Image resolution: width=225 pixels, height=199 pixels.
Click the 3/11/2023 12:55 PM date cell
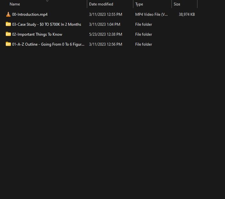tap(105, 14)
